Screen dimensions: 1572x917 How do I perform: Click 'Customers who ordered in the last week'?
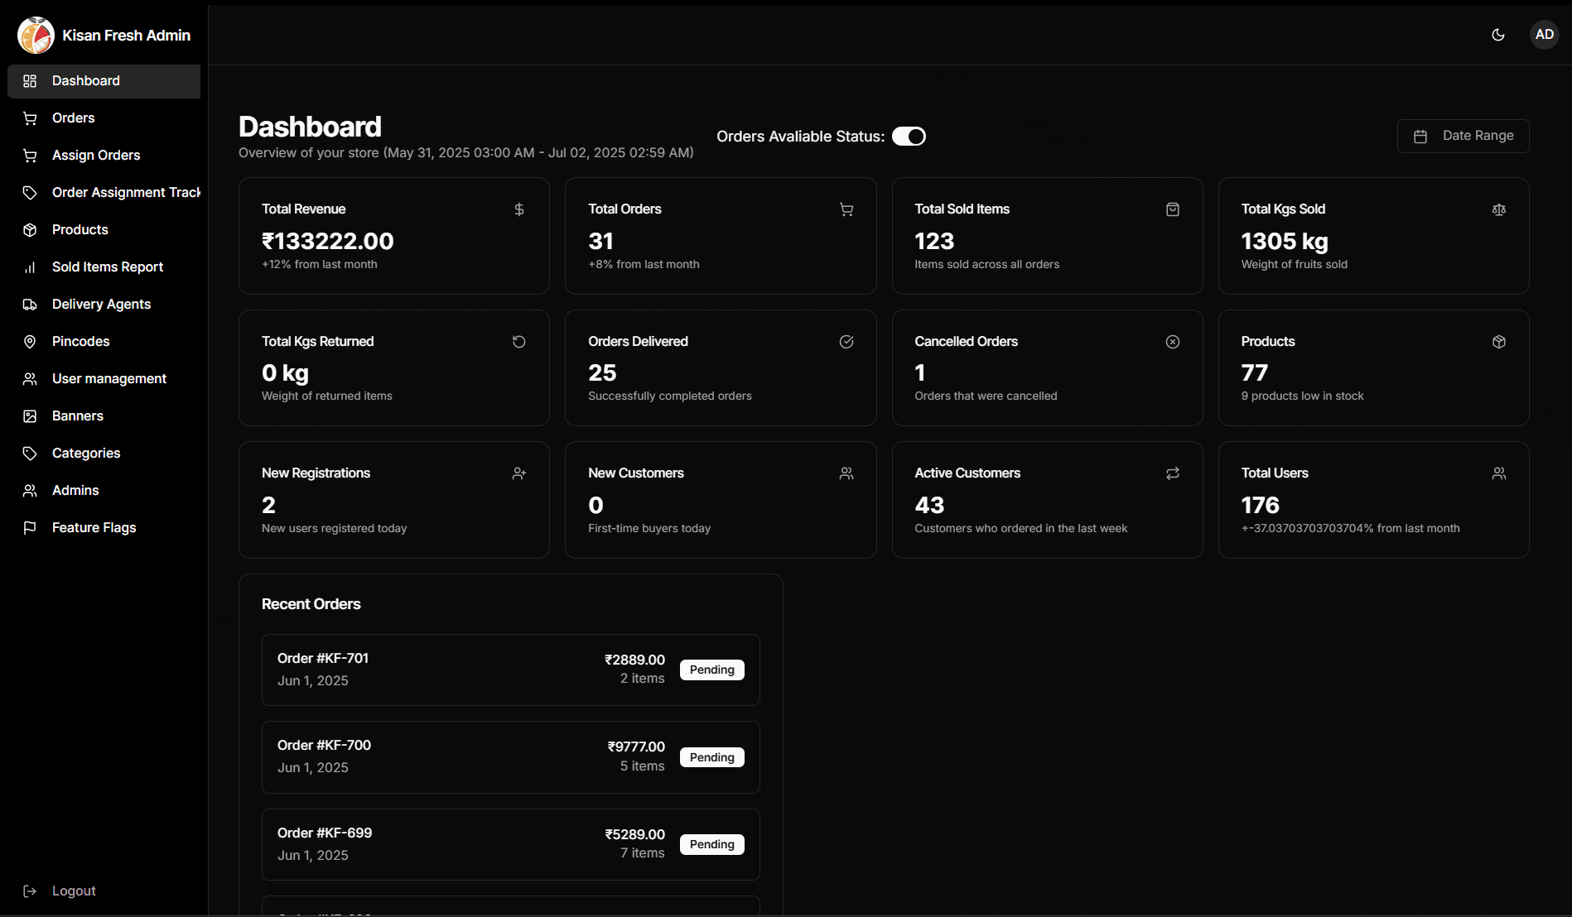(1021, 529)
